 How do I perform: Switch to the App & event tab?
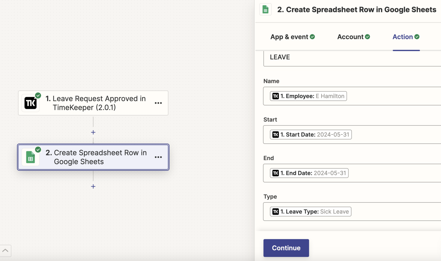292,37
